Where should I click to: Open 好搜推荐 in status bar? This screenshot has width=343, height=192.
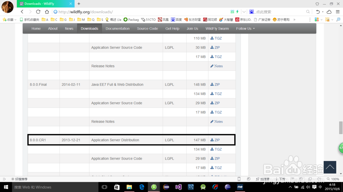click(20, 179)
